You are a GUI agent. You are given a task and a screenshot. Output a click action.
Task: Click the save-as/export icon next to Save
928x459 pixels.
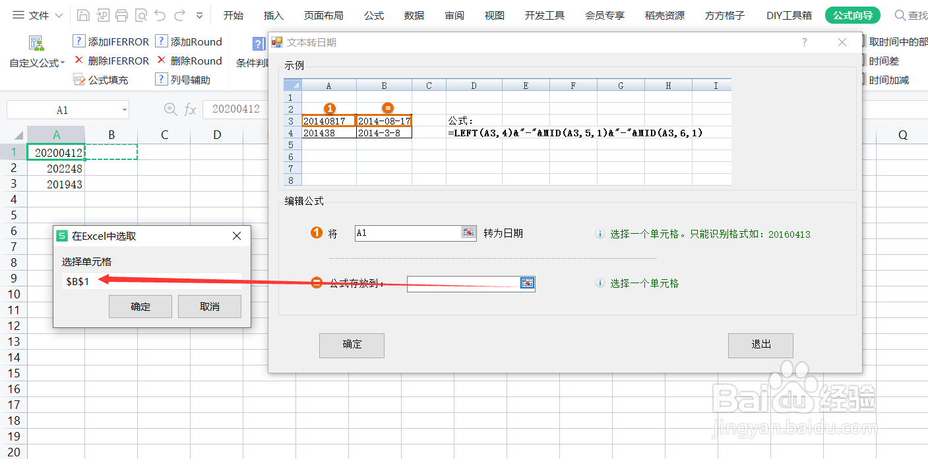(x=102, y=15)
